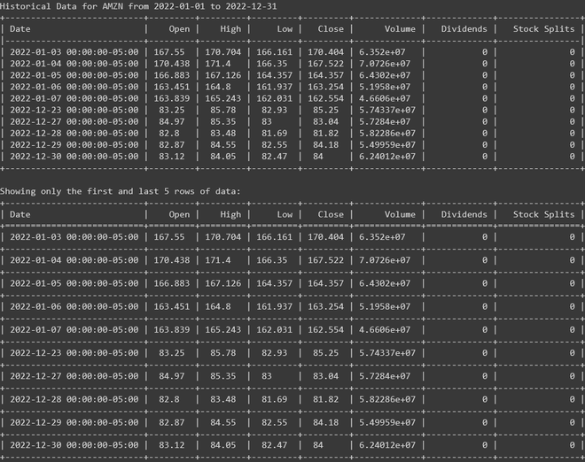Click date 2022-01-07 in the 'Showing only' table
Image resolution: width=585 pixels, height=462 pixels.
point(74,330)
